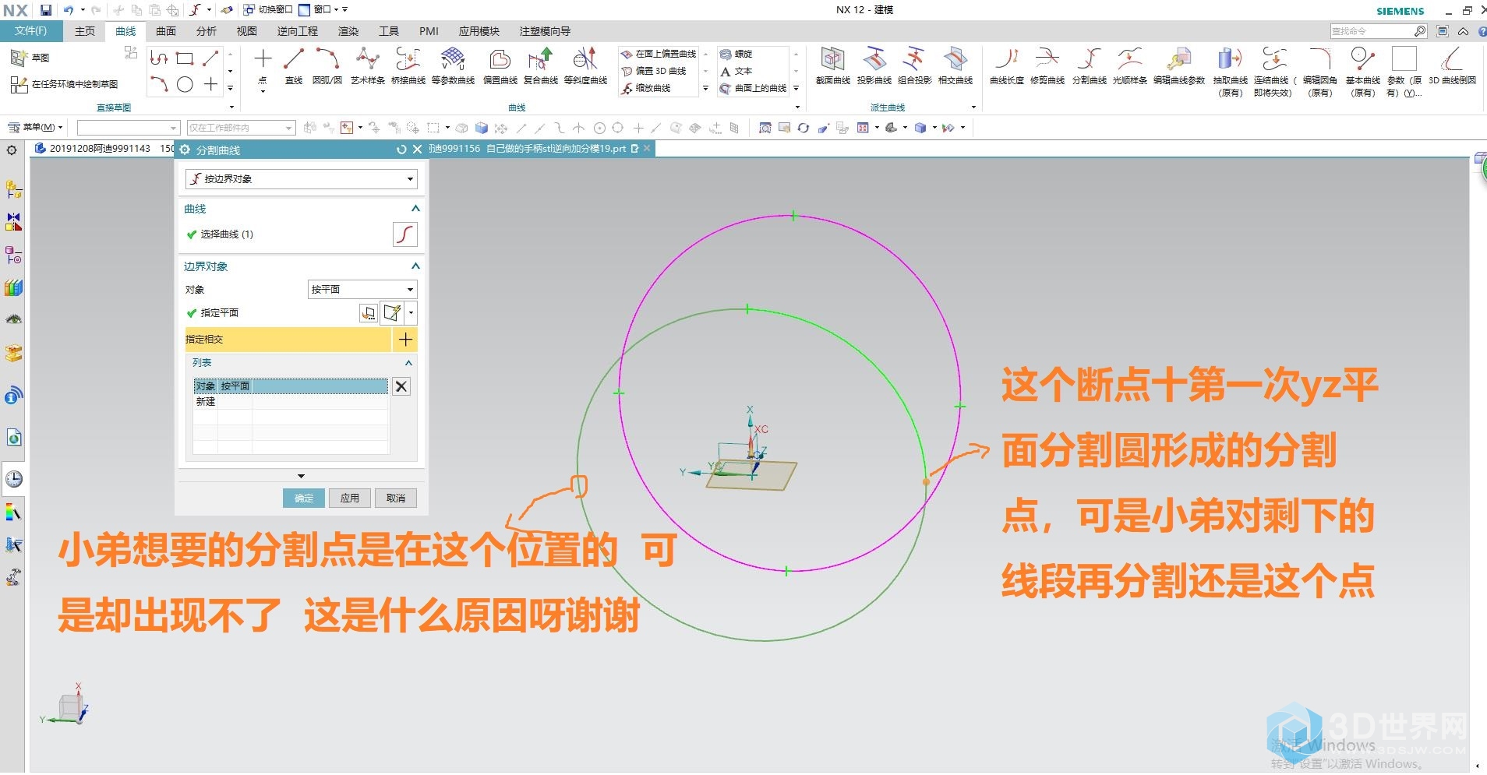Open the 光顺样条 (Smooth Spline) tool
1487x775 pixels.
tap(1129, 65)
